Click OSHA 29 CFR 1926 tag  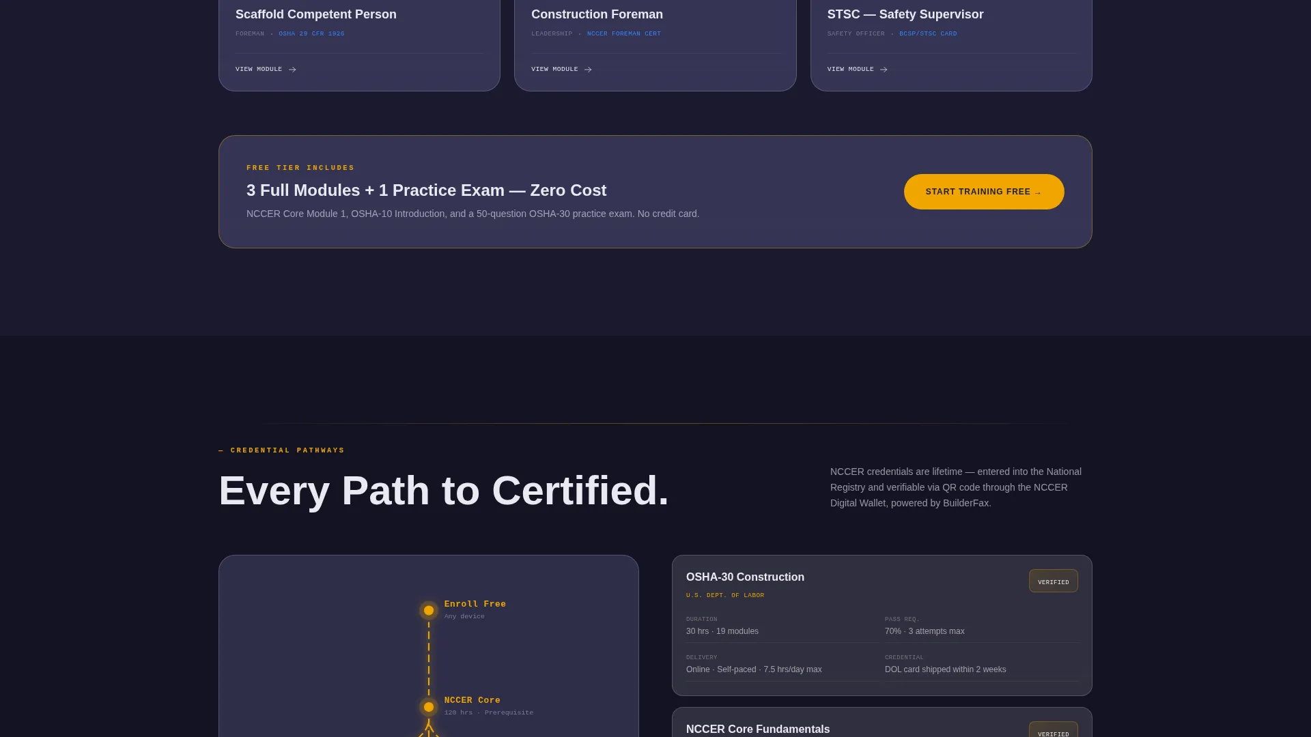click(311, 33)
